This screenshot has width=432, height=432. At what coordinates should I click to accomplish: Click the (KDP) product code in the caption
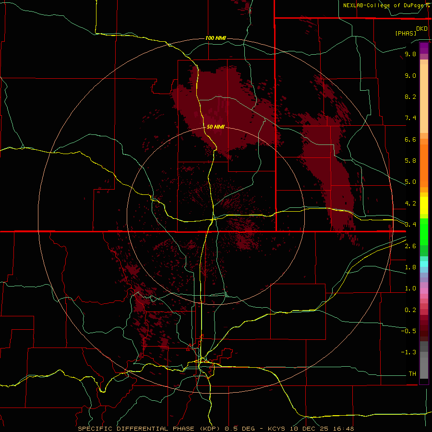point(210,429)
